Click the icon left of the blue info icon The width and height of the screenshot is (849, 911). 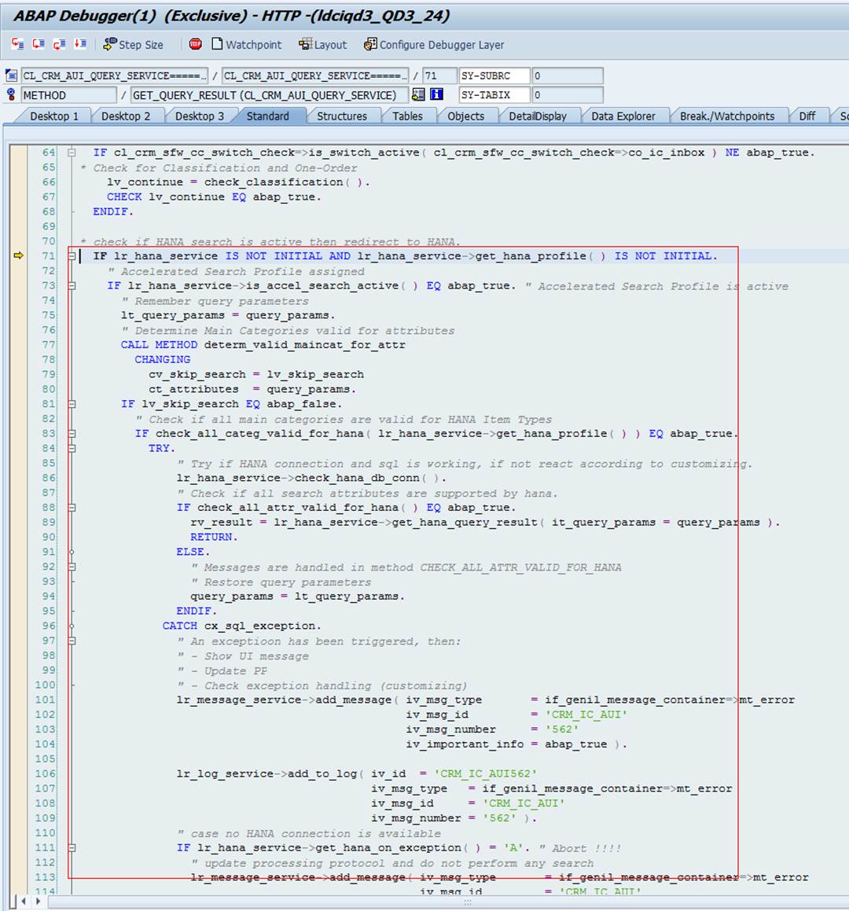pos(418,94)
